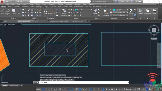This screenshot has width=162, height=91.
Task: Open the Dimension menu
Action: click(x=52, y=4)
